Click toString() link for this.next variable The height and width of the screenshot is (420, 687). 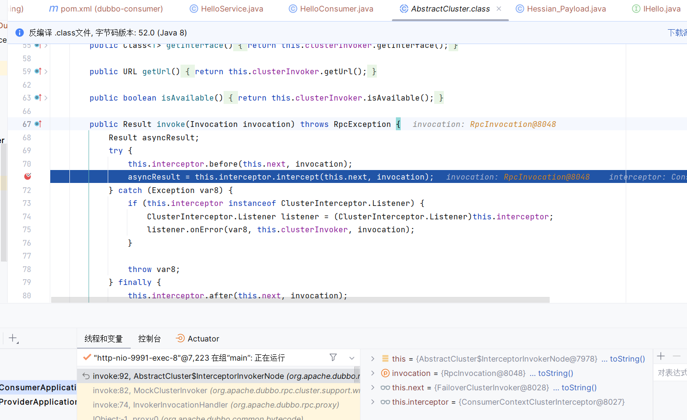pos(579,387)
